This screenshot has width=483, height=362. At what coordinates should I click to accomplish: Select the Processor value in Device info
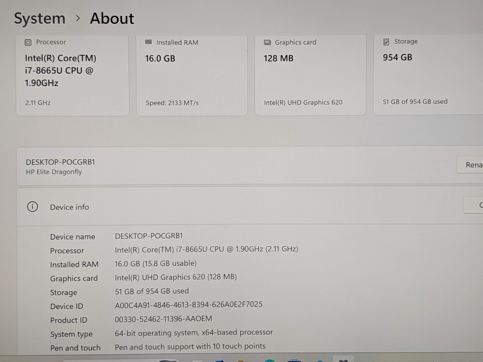point(206,249)
